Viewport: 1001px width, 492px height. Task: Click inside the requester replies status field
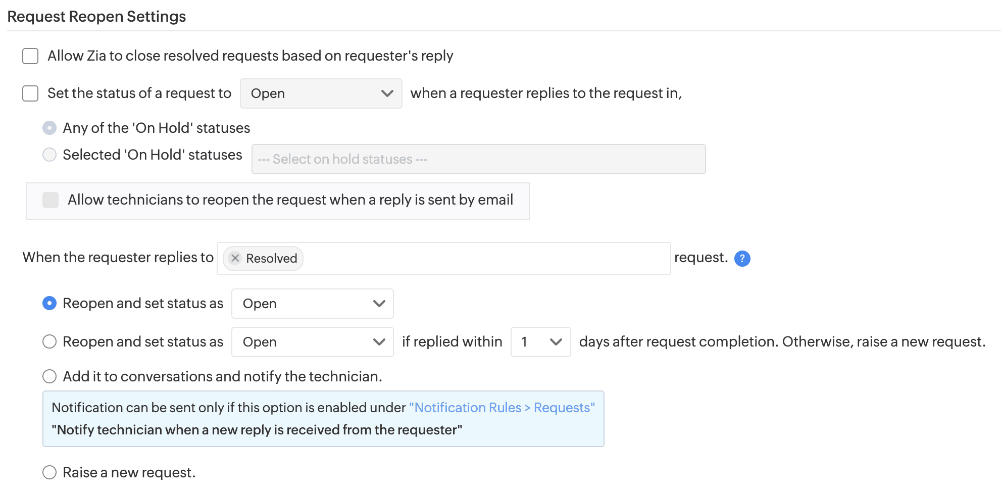click(x=485, y=259)
